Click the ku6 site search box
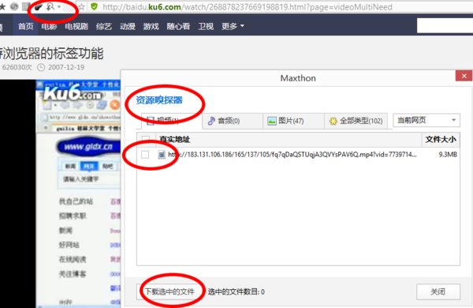This screenshot has width=473, height=308. tap(445, 26)
